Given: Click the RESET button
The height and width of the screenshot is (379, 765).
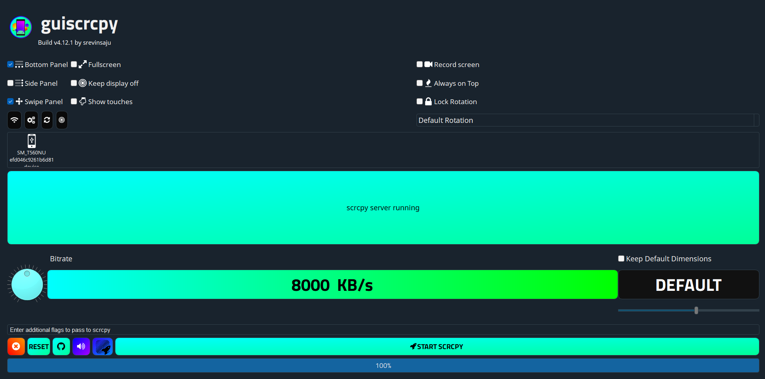Looking at the screenshot, I should click(x=39, y=346).
